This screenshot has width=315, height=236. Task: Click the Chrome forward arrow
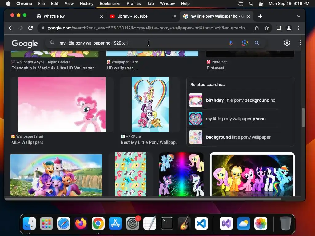(21, 28)
